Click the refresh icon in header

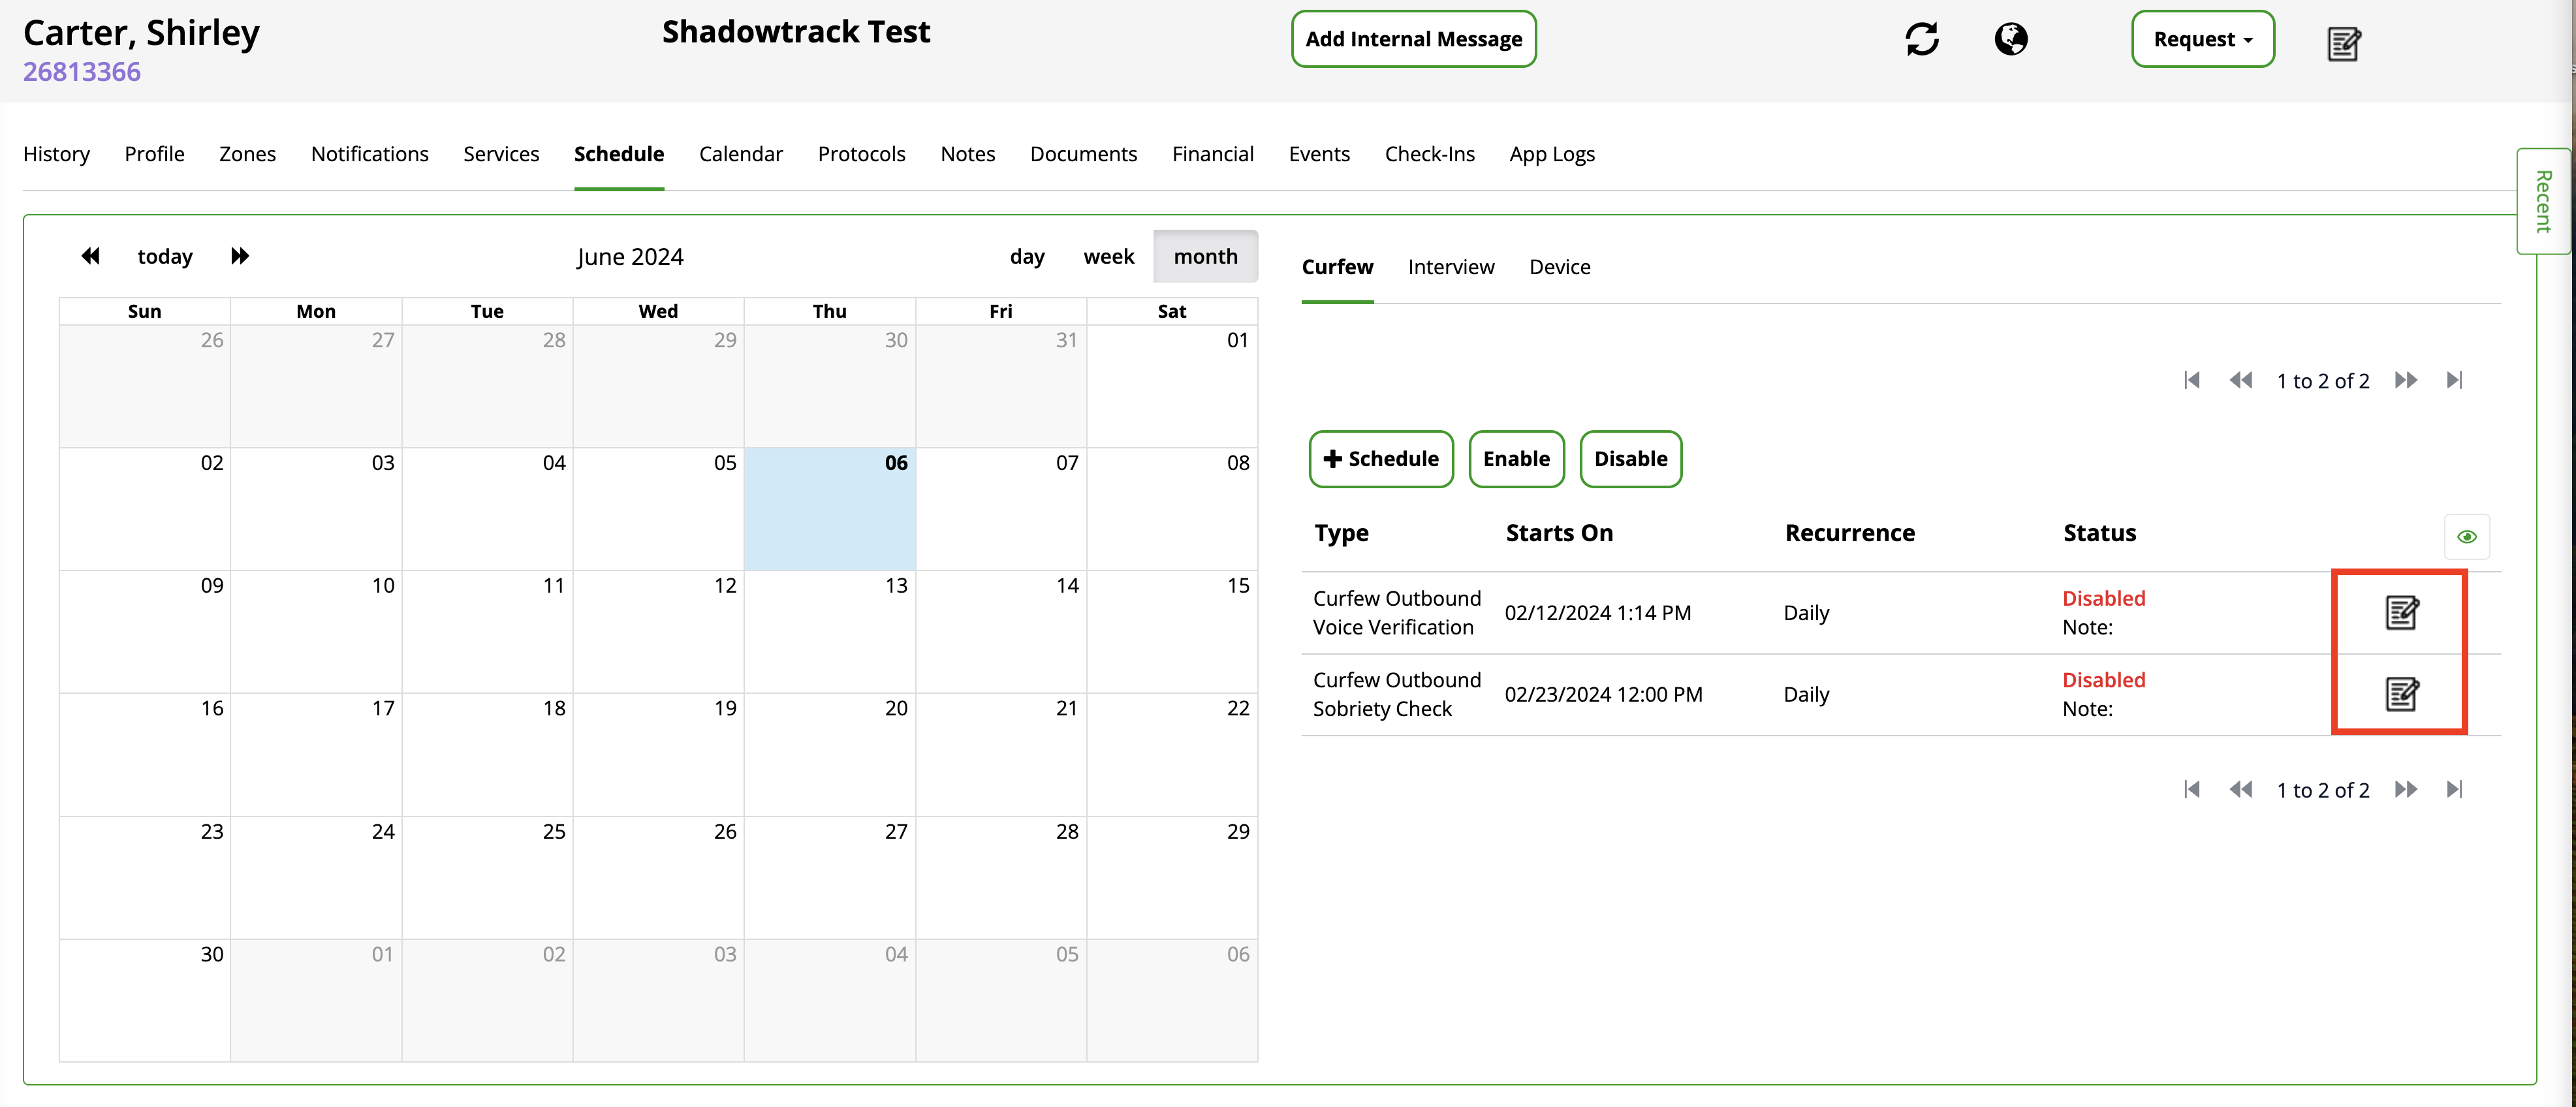(x=1921, y=39)
